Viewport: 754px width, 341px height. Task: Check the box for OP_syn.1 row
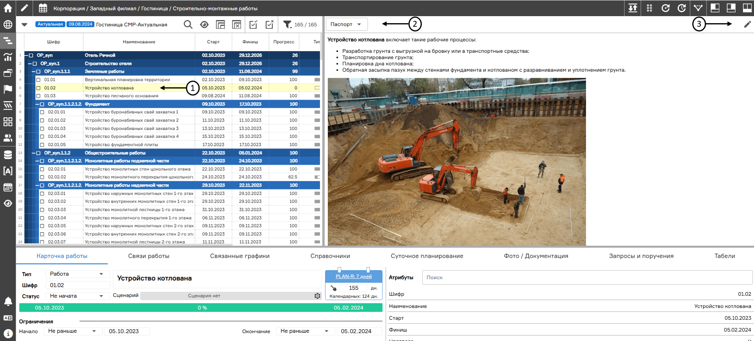coord(35,64)
